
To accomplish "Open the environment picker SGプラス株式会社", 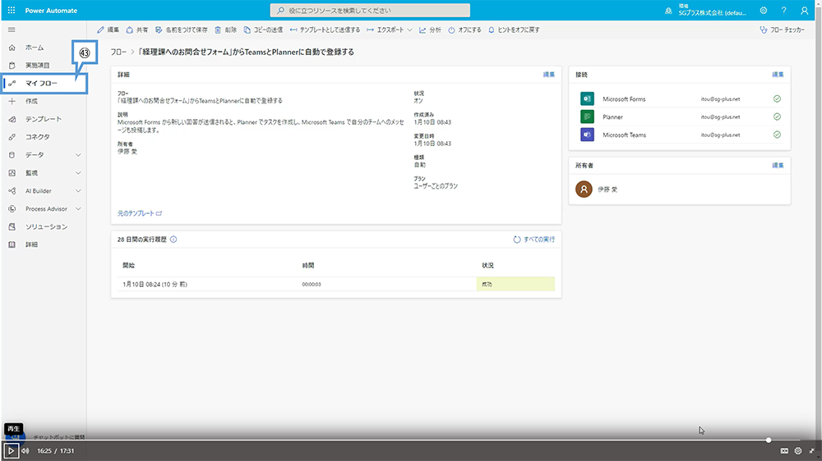I will 712,10.
